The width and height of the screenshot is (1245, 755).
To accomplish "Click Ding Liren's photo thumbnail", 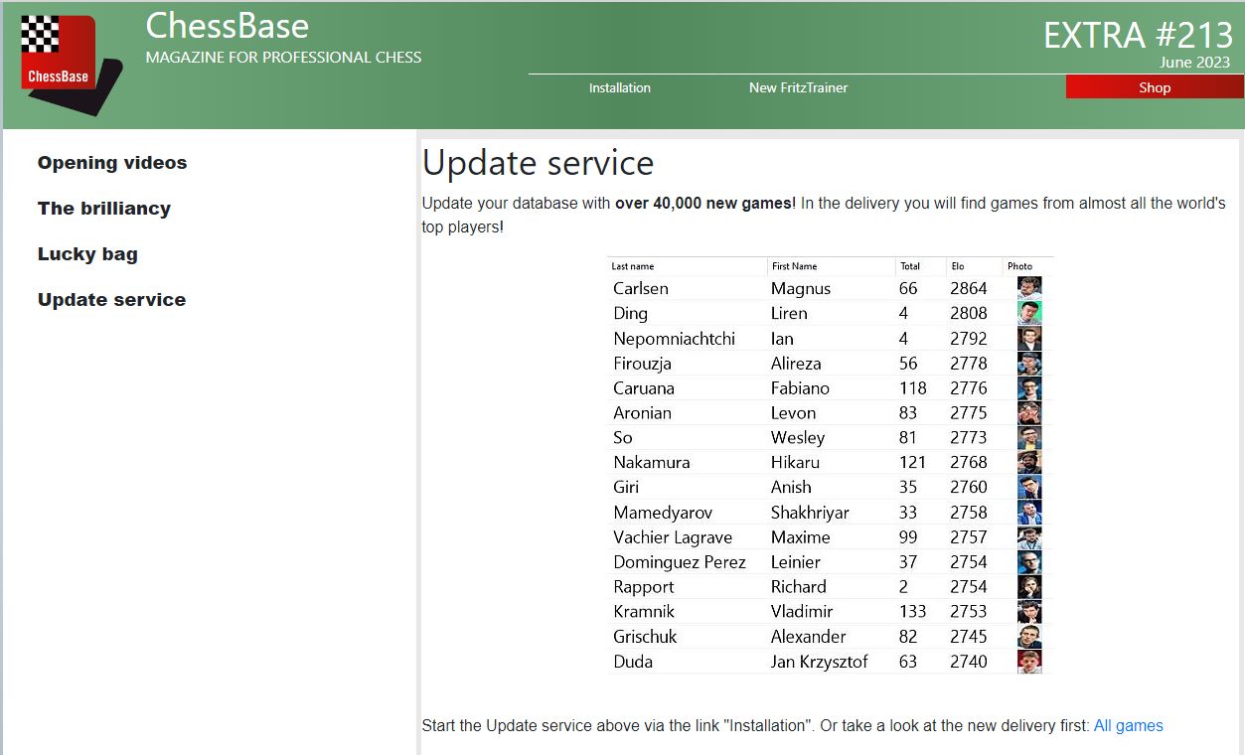I will click(1029, 313).
